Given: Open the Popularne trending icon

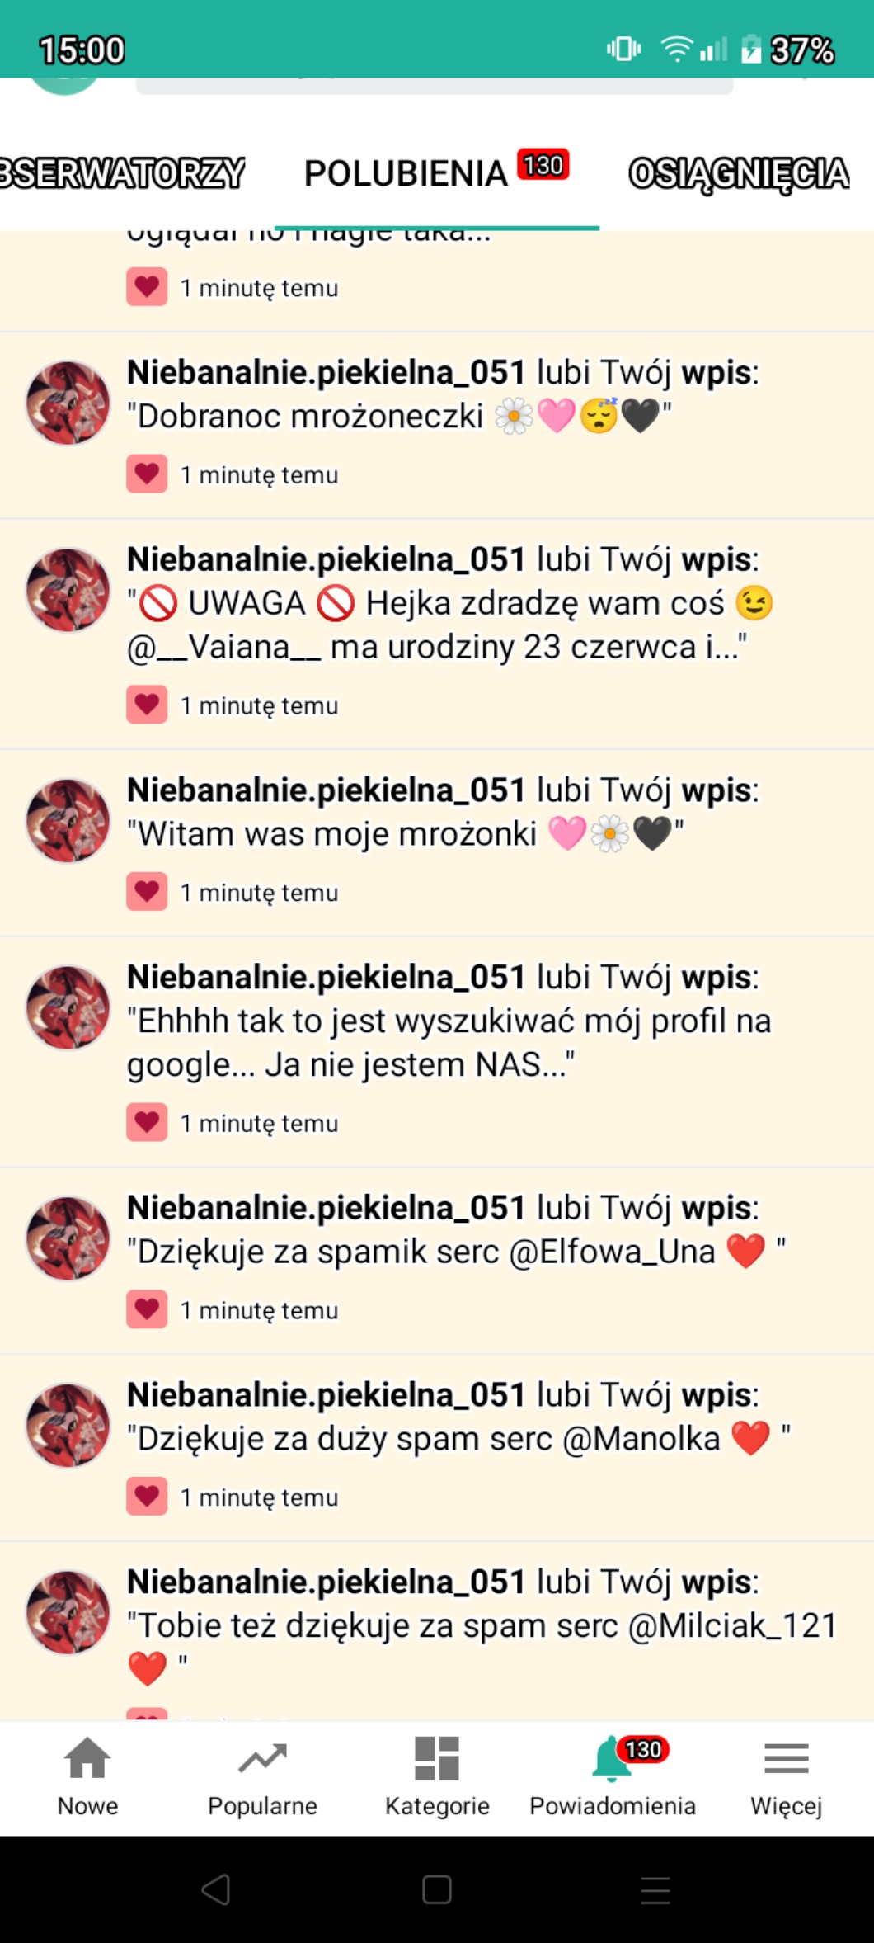Looking at the screenshot, I should (x=262, y=1758).
